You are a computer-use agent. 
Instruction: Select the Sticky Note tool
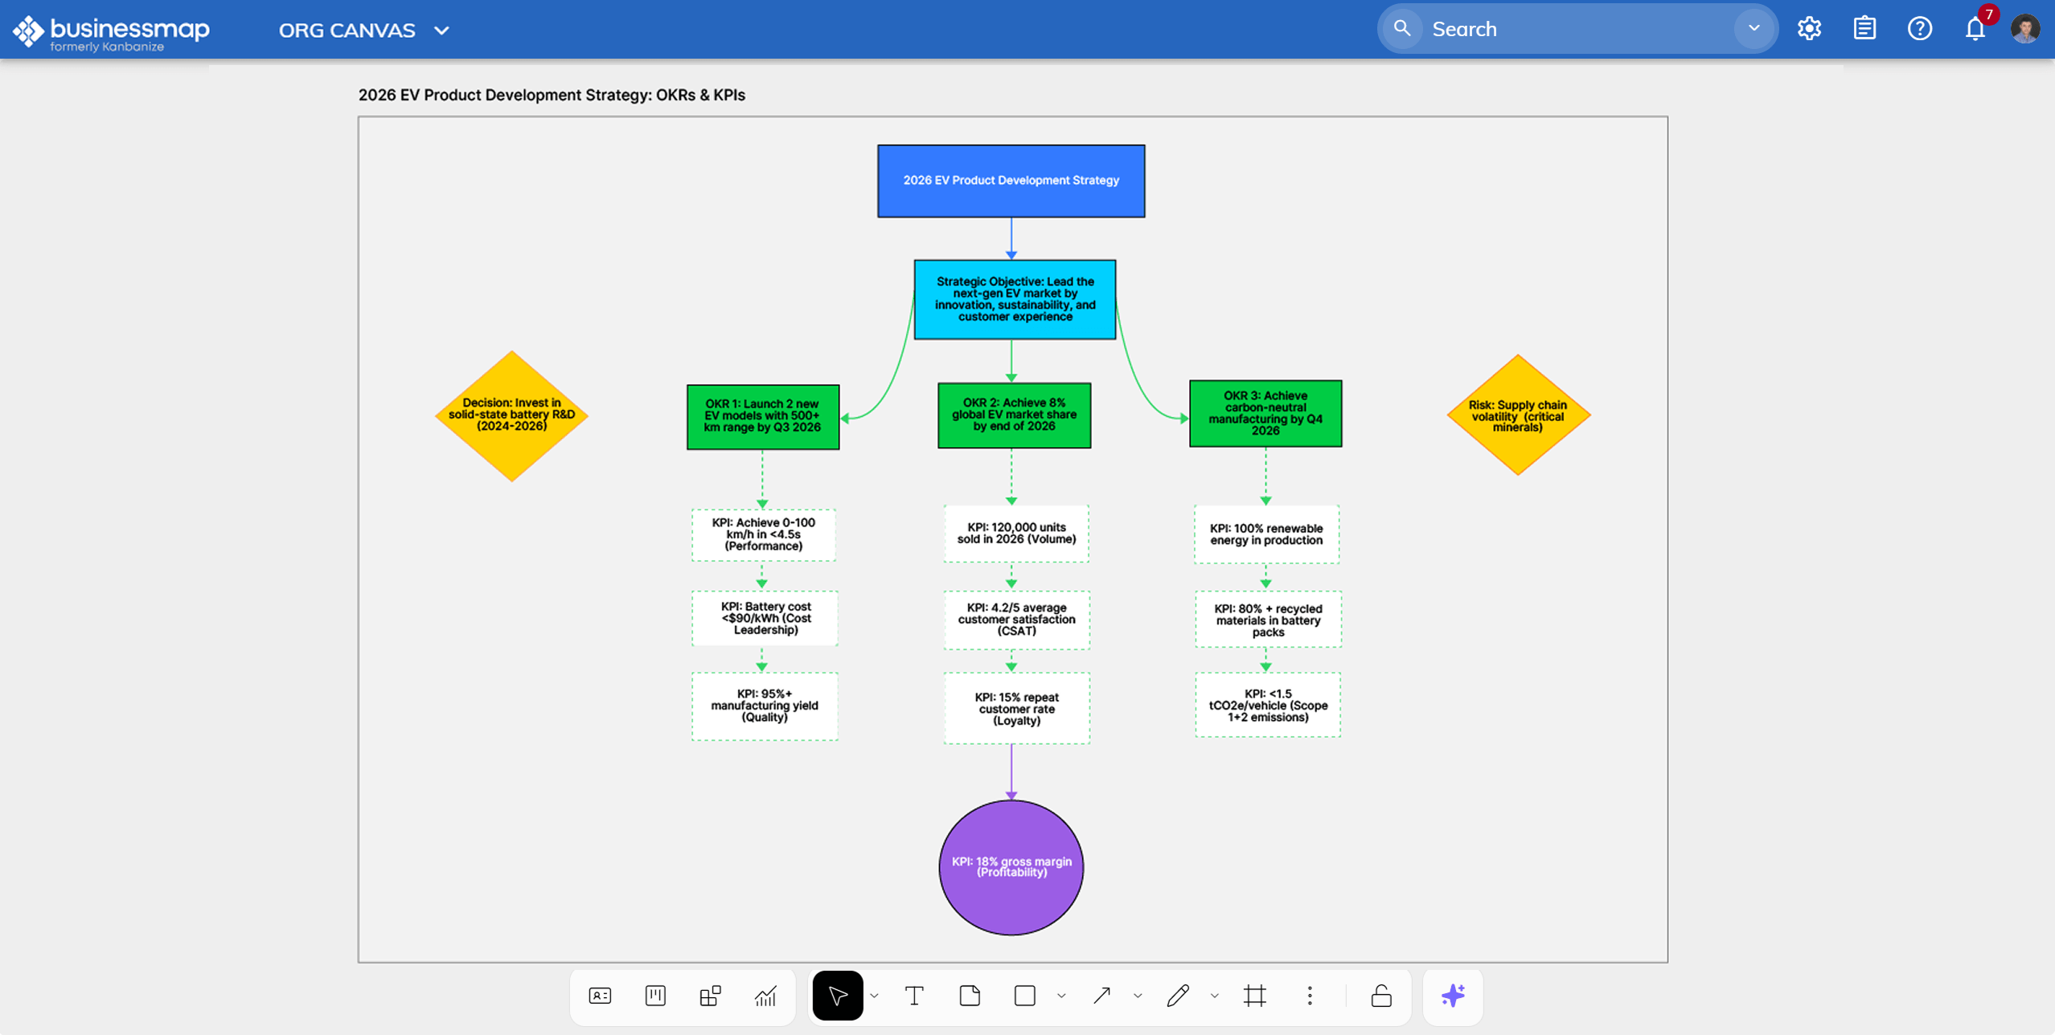970,996
